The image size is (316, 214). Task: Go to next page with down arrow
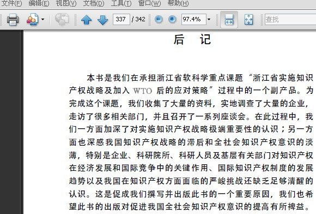102,20
